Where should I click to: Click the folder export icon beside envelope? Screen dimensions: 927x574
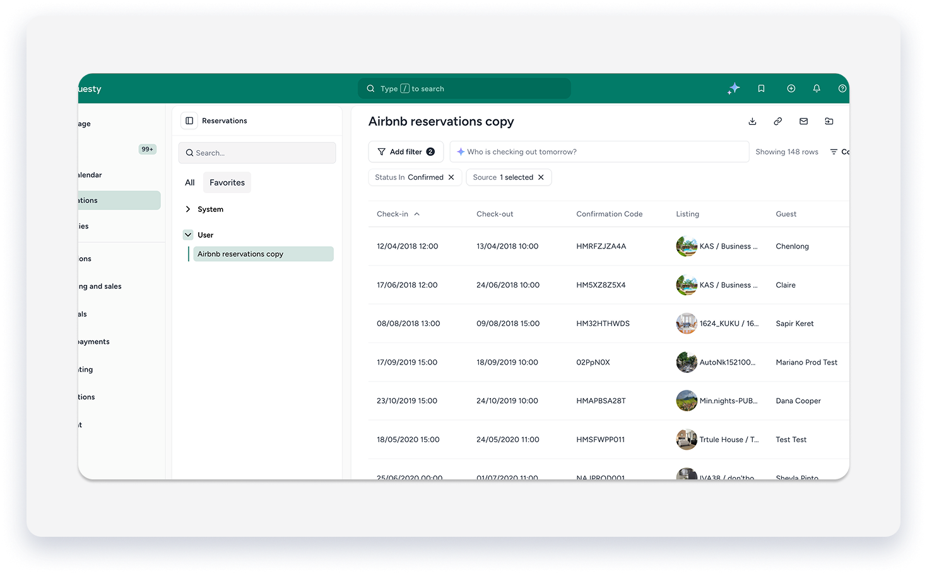click(x=829, y=121)
